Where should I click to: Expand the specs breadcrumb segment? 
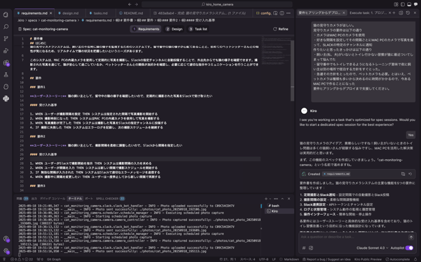(x=33, y=20)
